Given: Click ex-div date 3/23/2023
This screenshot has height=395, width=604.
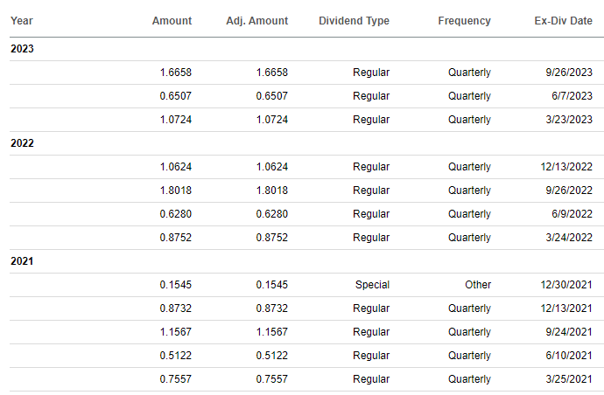Looking at the screenshot, I should [569, 120].
